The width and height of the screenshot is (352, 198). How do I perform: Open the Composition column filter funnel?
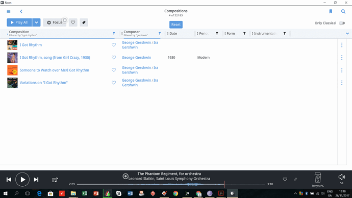(x=114, y=34)
